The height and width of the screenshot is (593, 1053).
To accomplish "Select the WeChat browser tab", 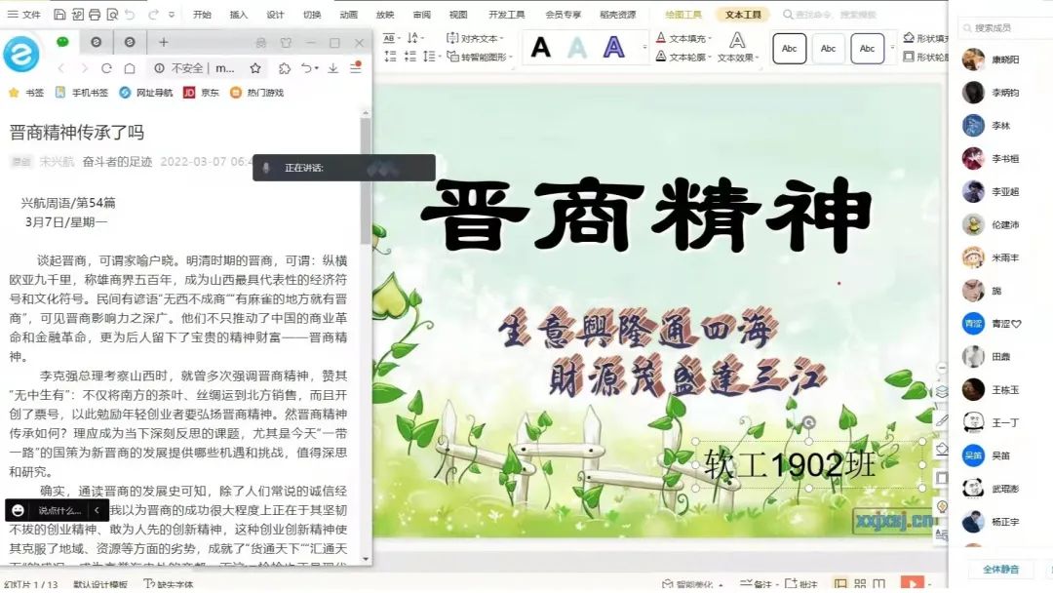I will [x=62, y=42].
